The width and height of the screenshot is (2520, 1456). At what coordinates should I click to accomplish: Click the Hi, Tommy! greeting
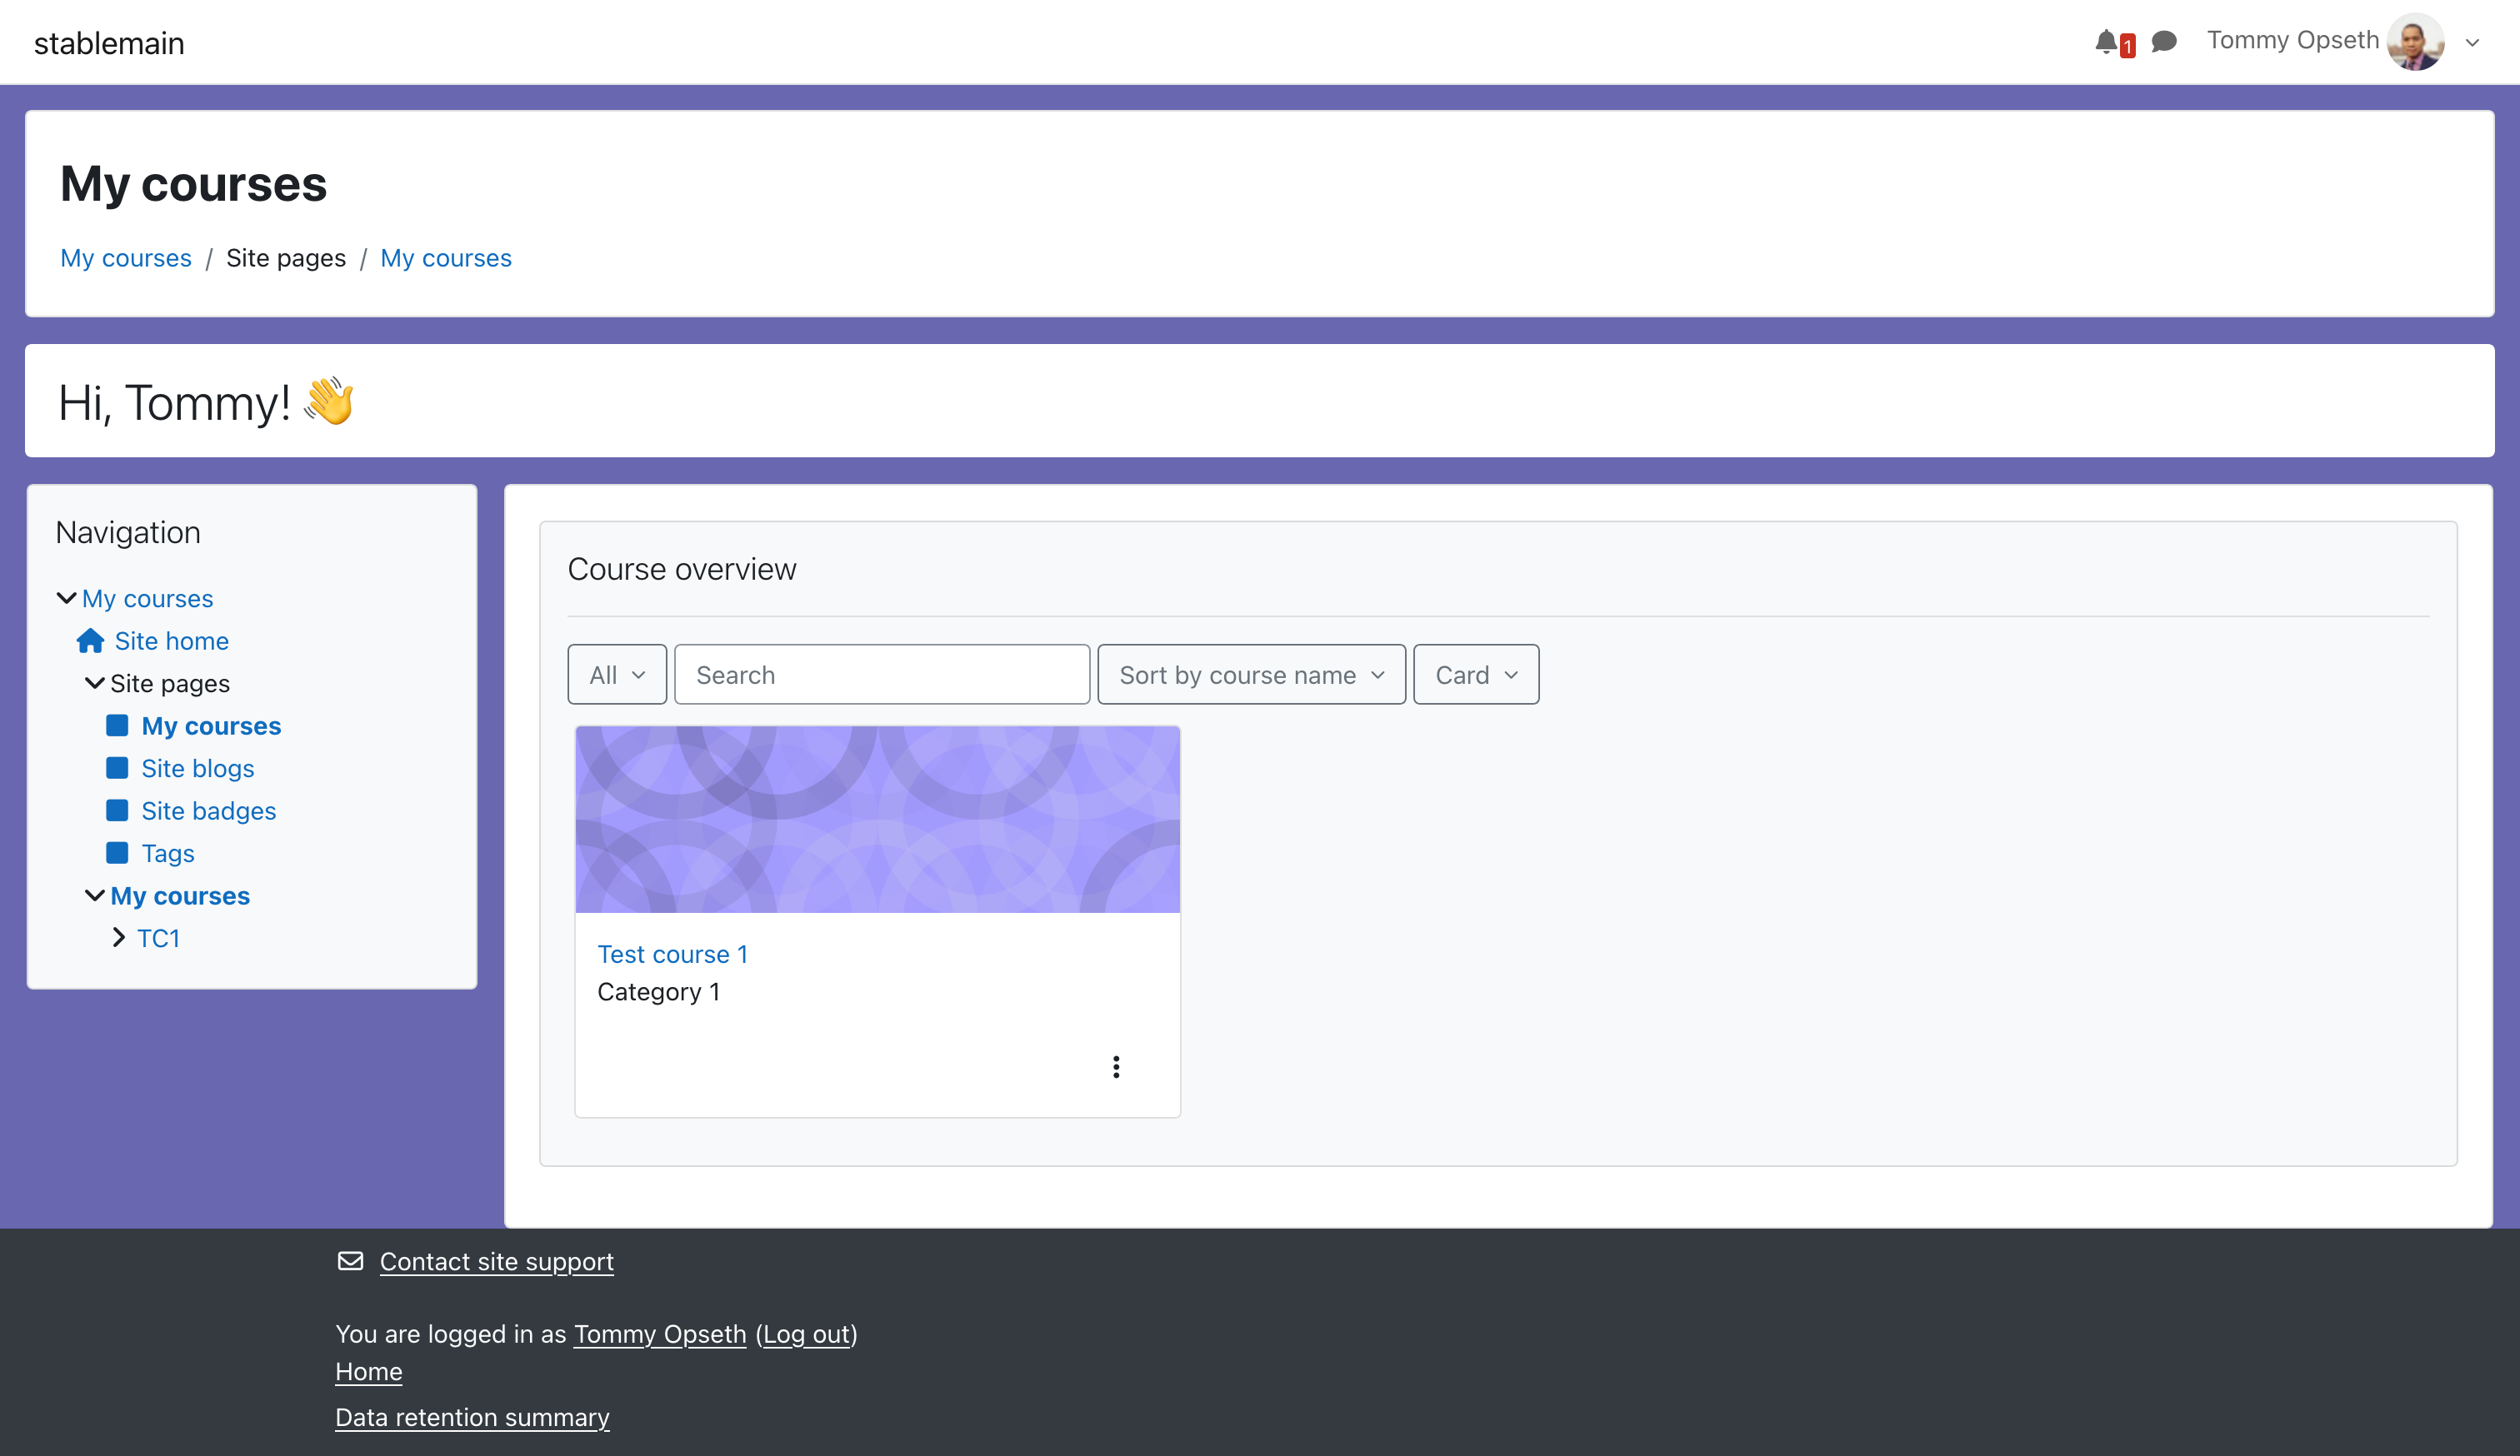206,401
